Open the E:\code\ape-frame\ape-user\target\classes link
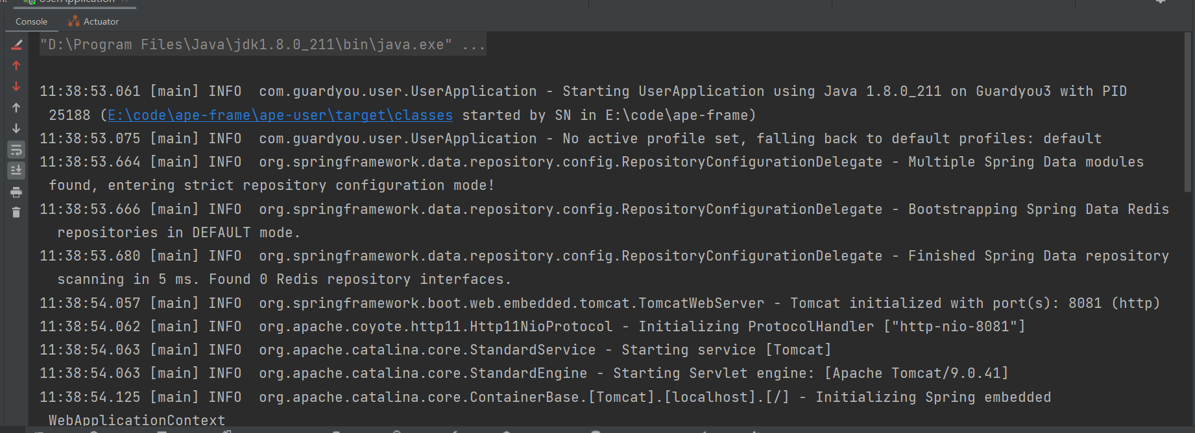This screenshot has height=433, width=1195. pyautogui.click(x=280, y=115)
